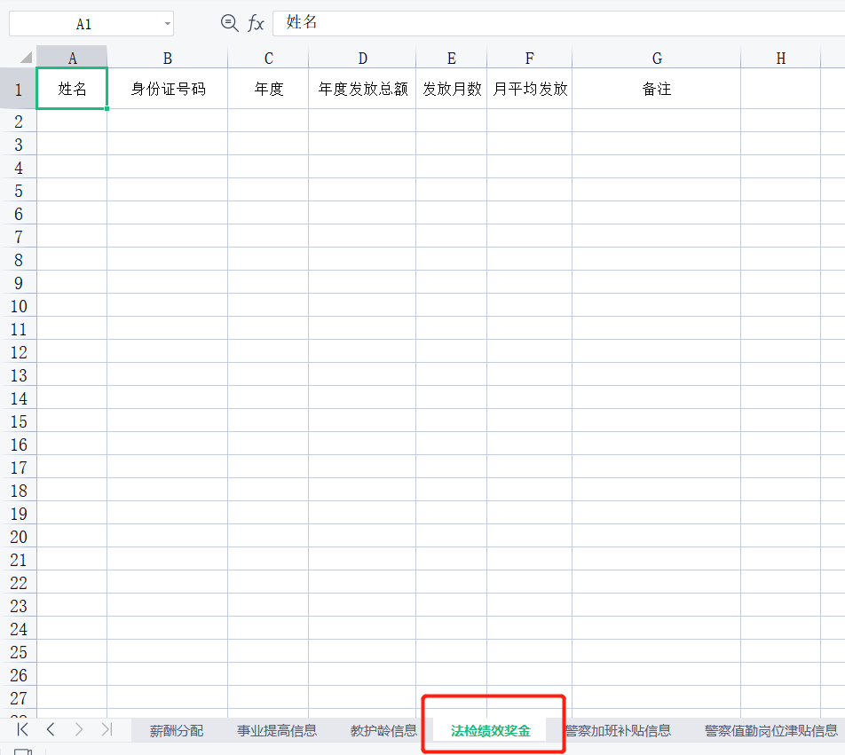
Task: Select column C header
Action: pos(268,58)
